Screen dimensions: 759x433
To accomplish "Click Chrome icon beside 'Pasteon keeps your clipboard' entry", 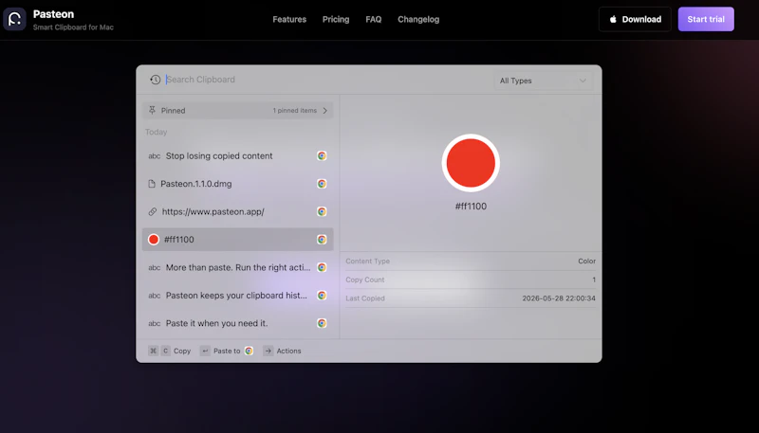I will coord(322,296).
